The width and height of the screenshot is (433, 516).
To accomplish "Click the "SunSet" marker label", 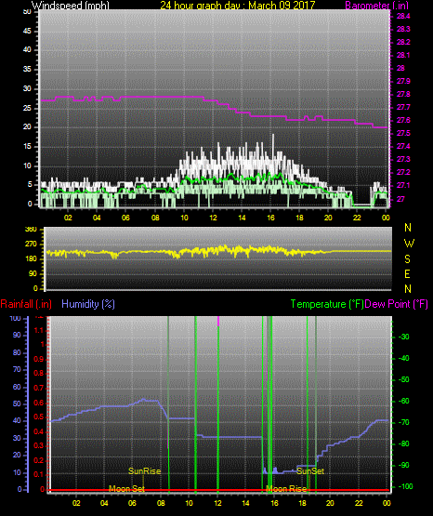I will pyautogui.click(x=310, y=471).
